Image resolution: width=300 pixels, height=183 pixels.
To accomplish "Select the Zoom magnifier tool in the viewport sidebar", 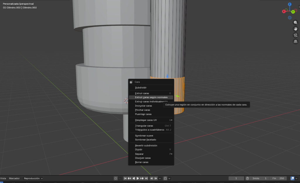I will click(x=295, y=22).
